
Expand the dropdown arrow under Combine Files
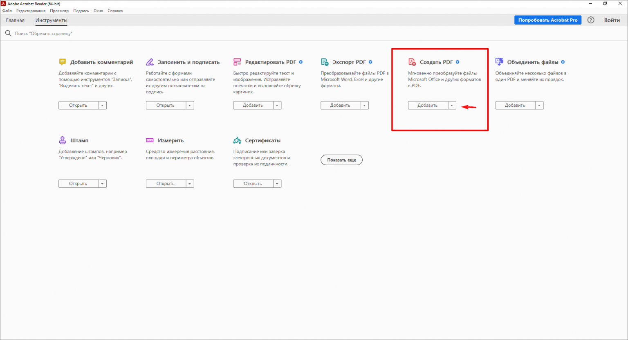(x=539, y=106)
